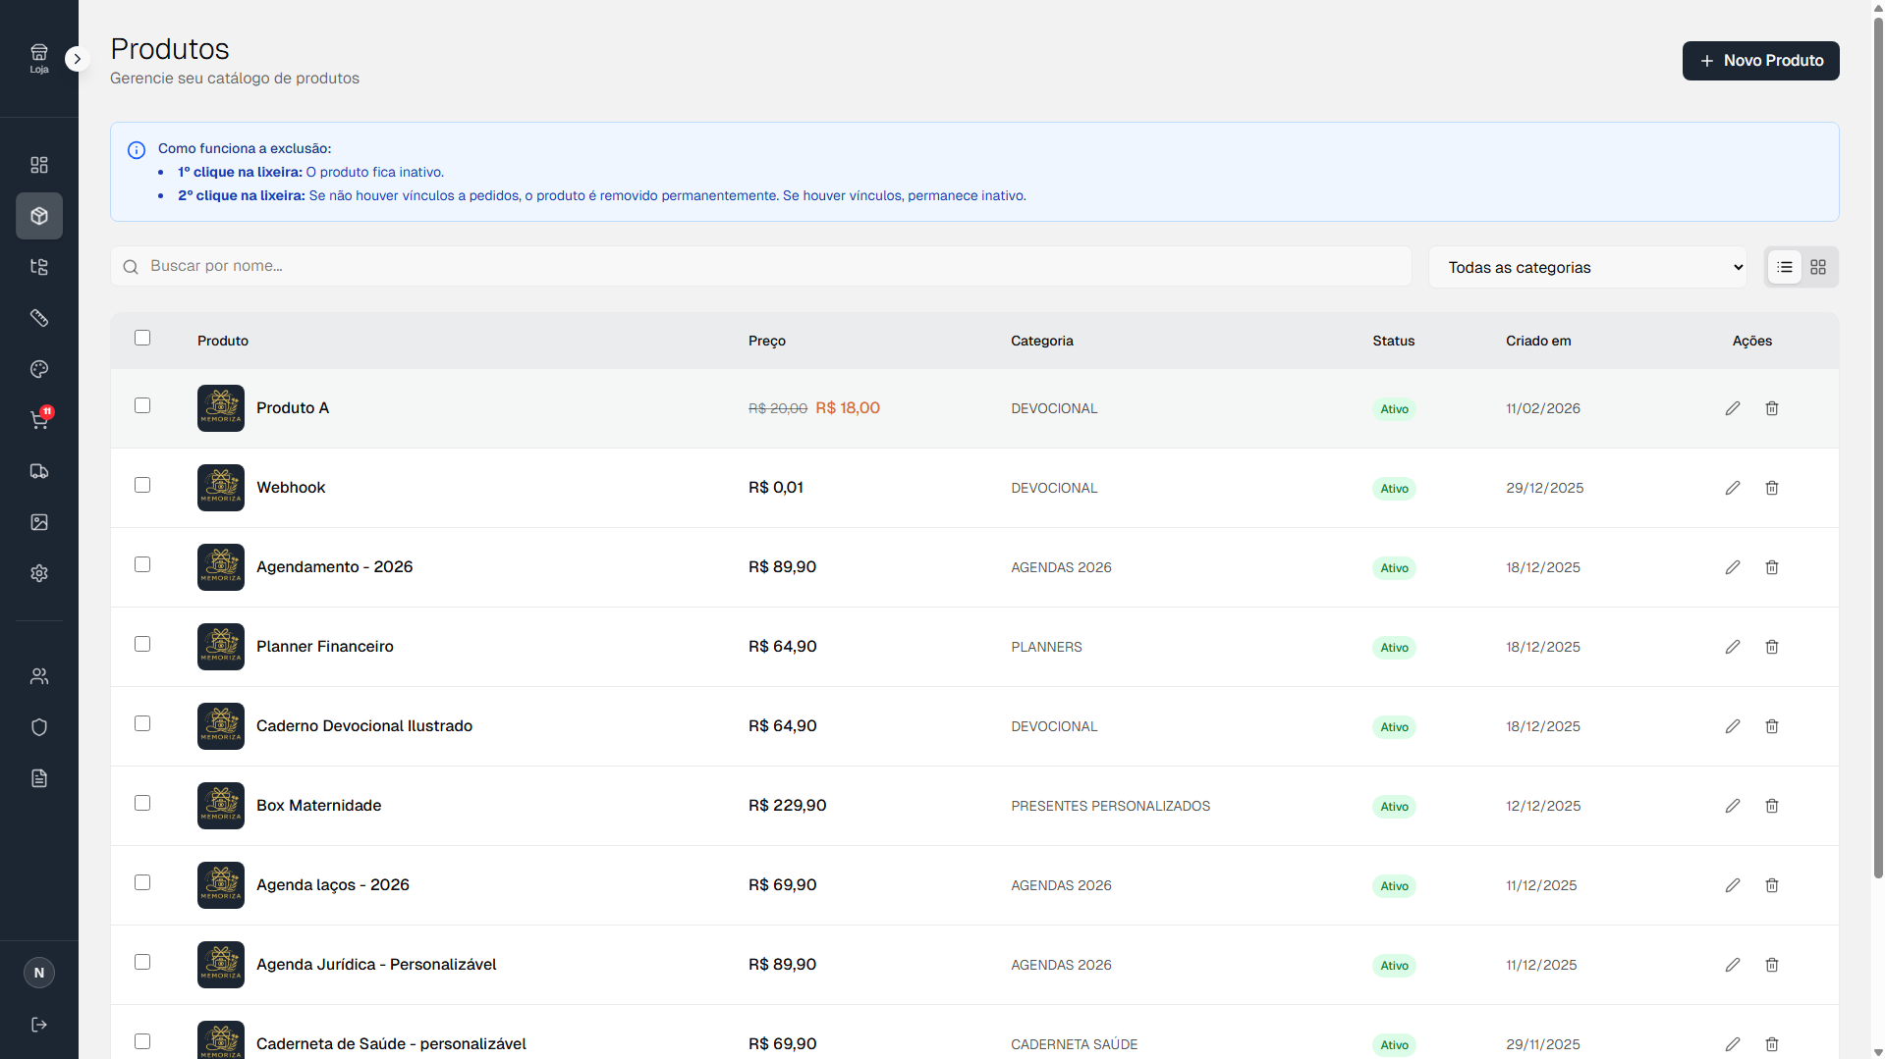Select the products box icon in sidebar
This screenshot has width=1885, height=1059.
tap(39, 216)
